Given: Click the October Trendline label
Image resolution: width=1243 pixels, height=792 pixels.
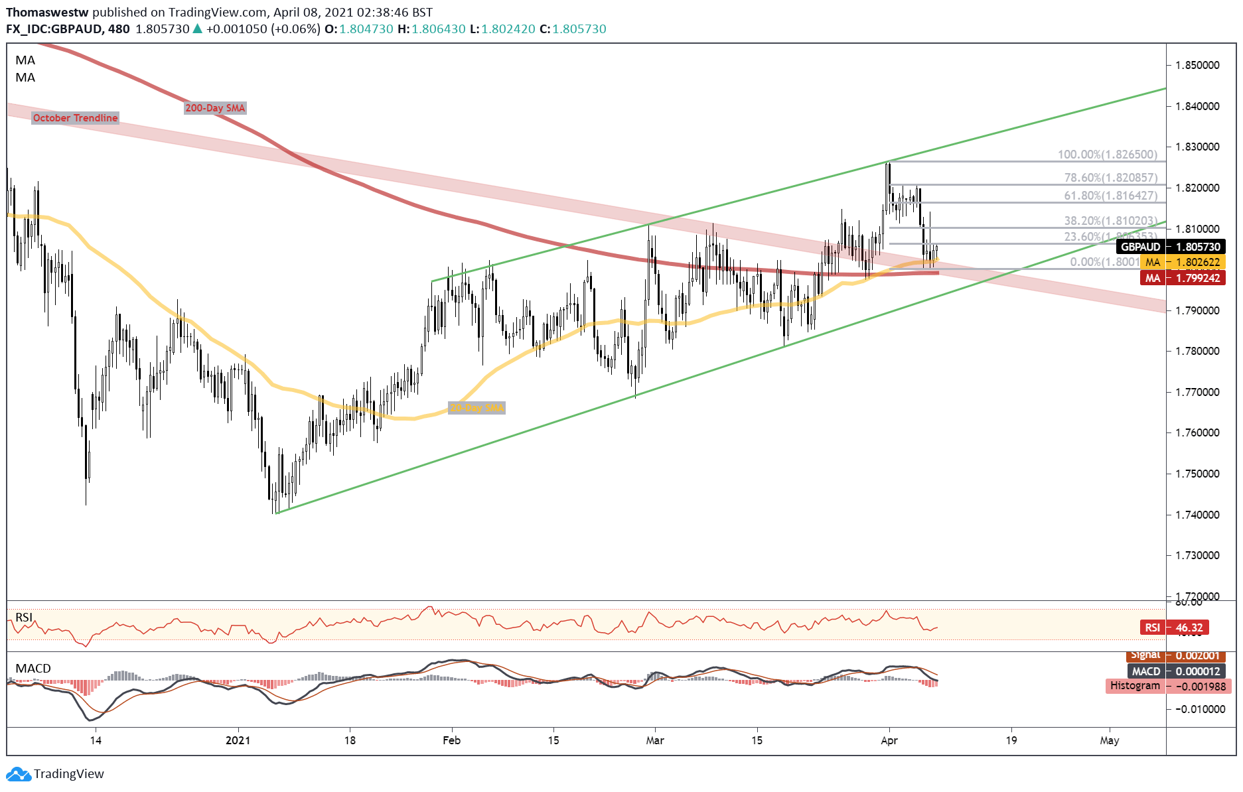Looking at the screenshot, I should (x=76, y=117).
